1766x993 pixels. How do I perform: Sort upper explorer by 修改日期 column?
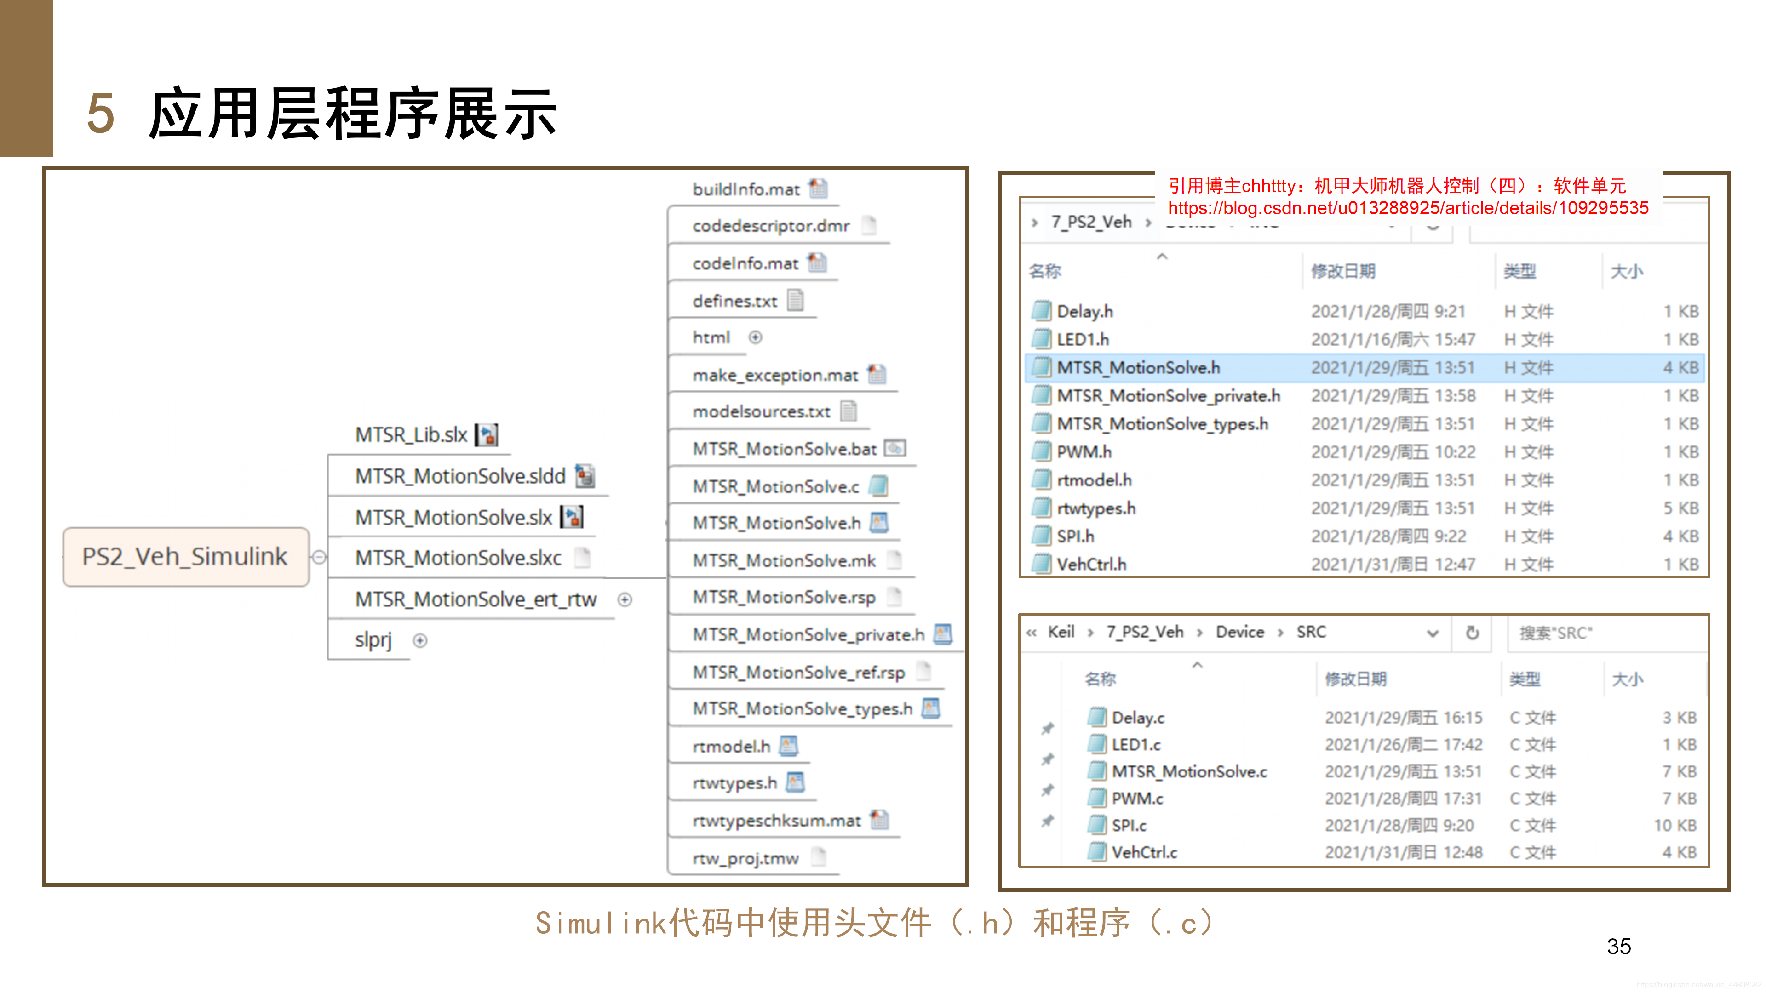[1343, 271]
